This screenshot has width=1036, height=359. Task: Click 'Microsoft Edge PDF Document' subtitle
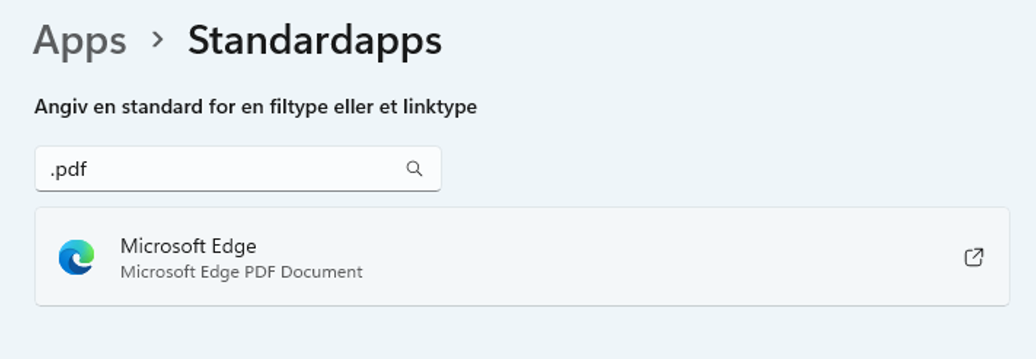coord(241,272)
